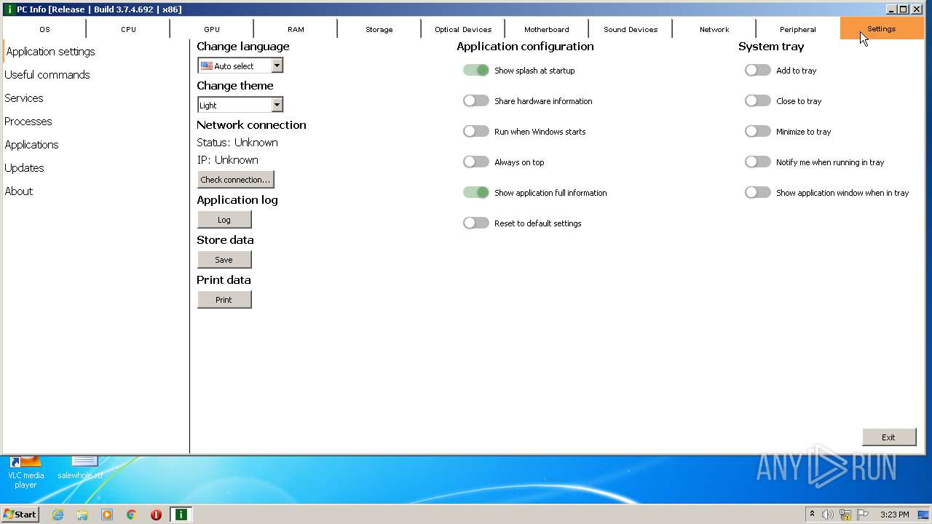Open the Change theme dropdown
932x524 pixels.
240,105
